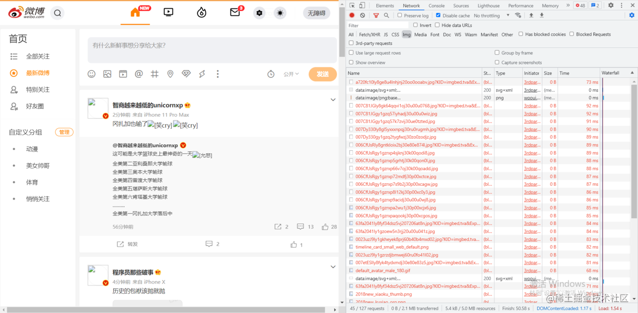Insert a hashtag topic icon
The image size is (638, 313).
click(x=154, y=74)
